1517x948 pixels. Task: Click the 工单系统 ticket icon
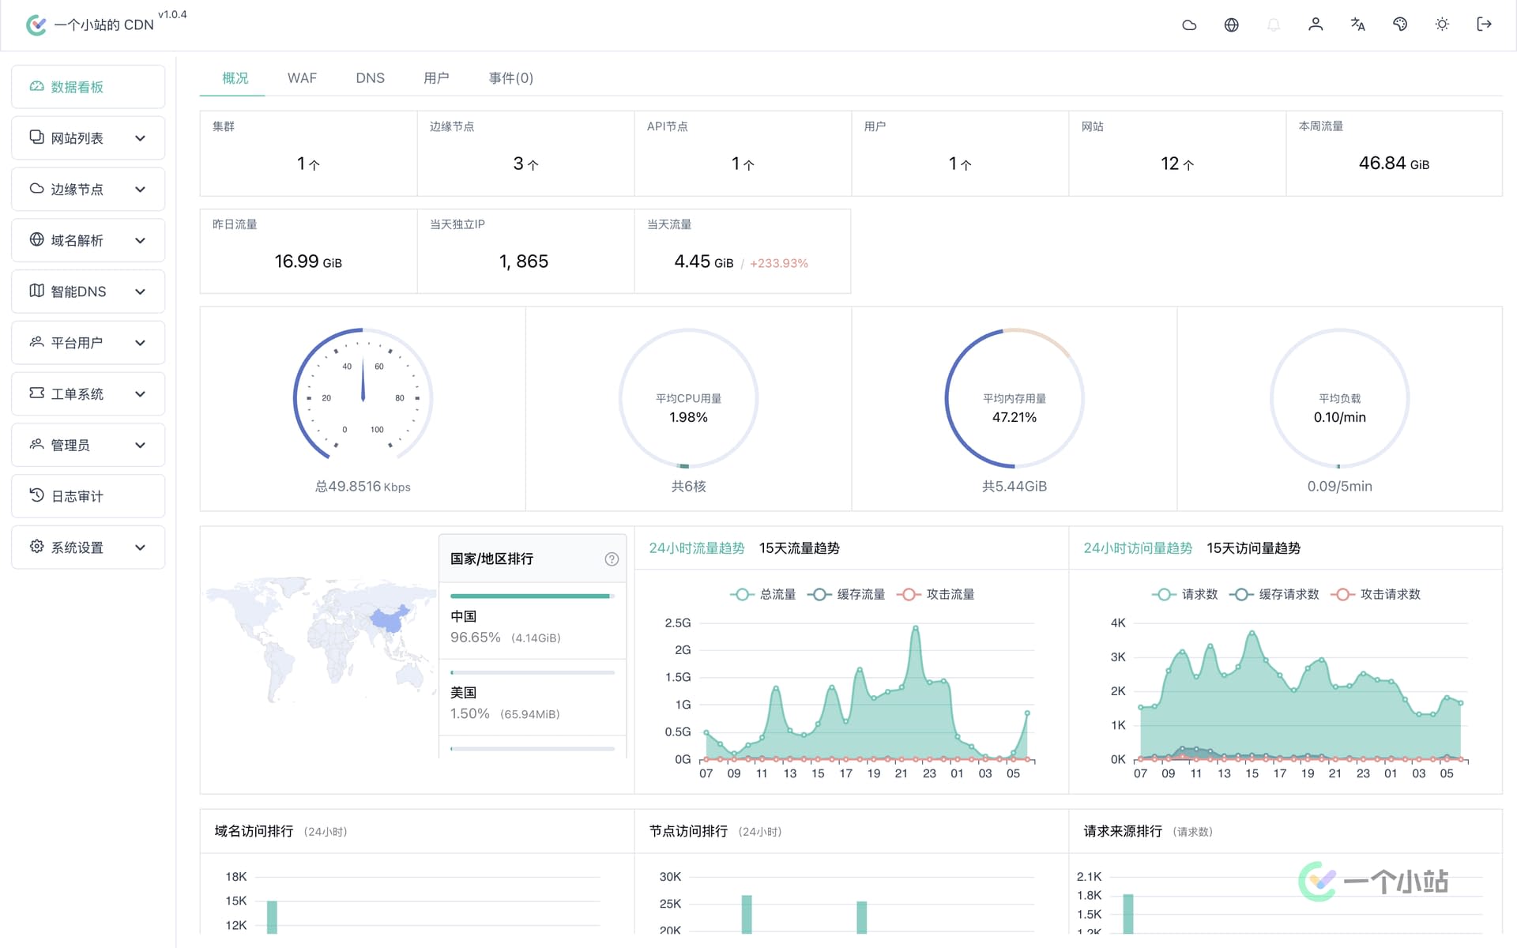tap(36, 393)
